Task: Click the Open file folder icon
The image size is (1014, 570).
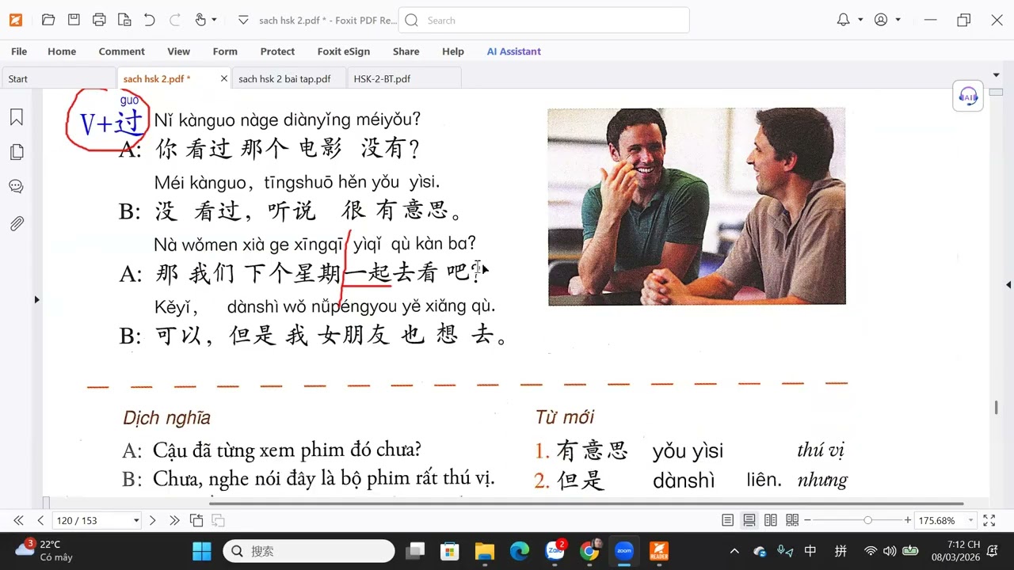Action: pos(48,20)
